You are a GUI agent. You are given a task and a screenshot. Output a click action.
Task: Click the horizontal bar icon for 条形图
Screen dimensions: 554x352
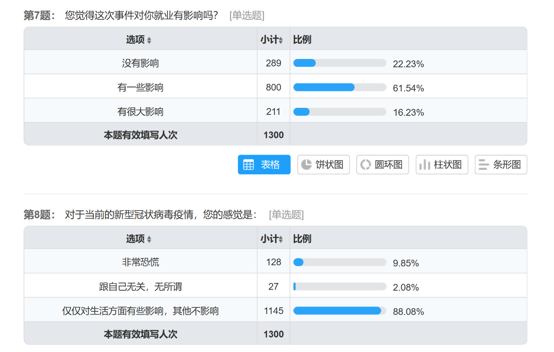(484, 165)
